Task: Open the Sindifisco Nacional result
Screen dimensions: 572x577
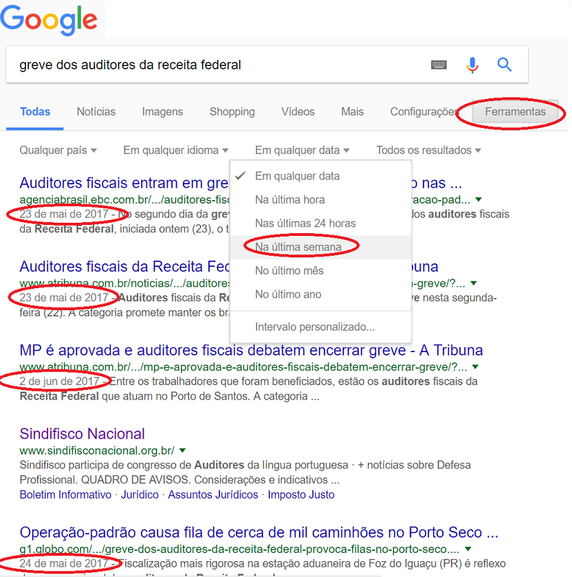Action: coord(82,434)
